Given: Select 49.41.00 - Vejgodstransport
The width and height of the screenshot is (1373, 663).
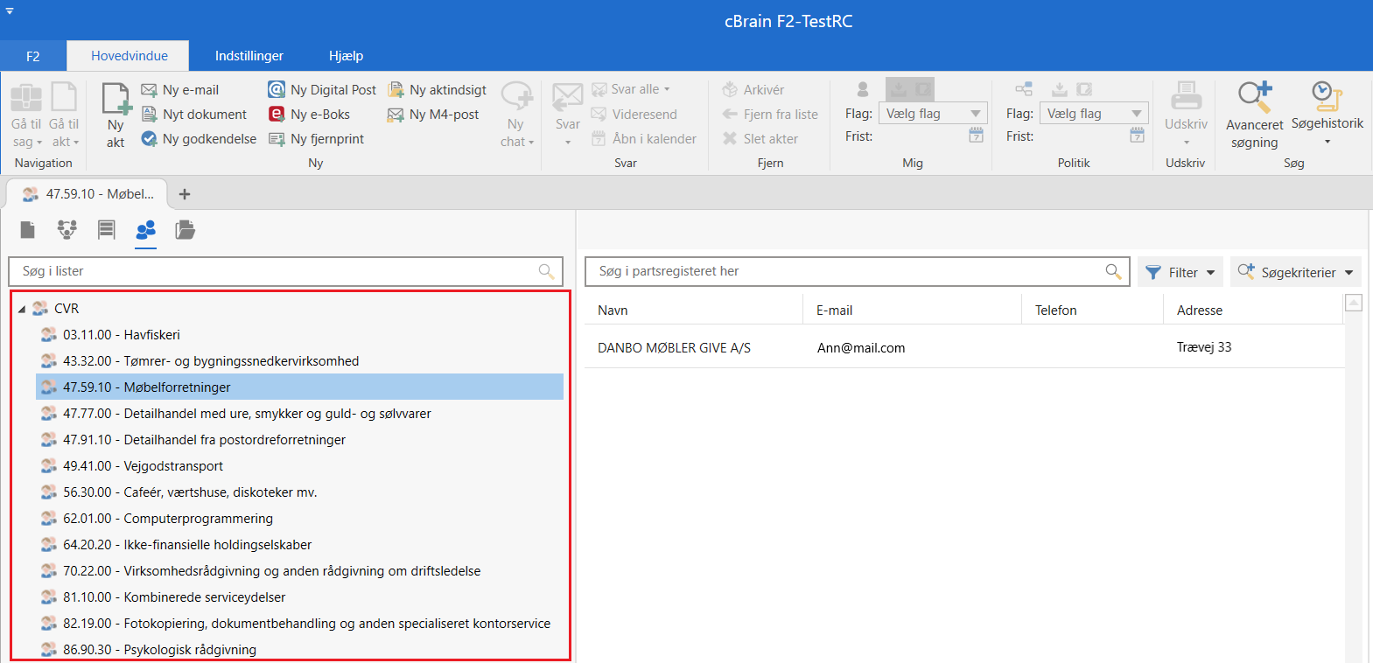Looking at the screenshot, I should [299, 466].
